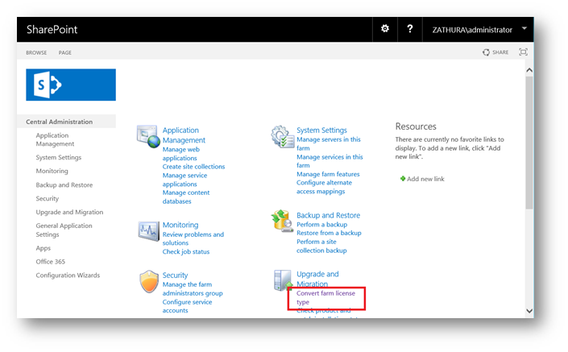568x352 pixels.
Task: Open the help question mark
Action: 410,29
